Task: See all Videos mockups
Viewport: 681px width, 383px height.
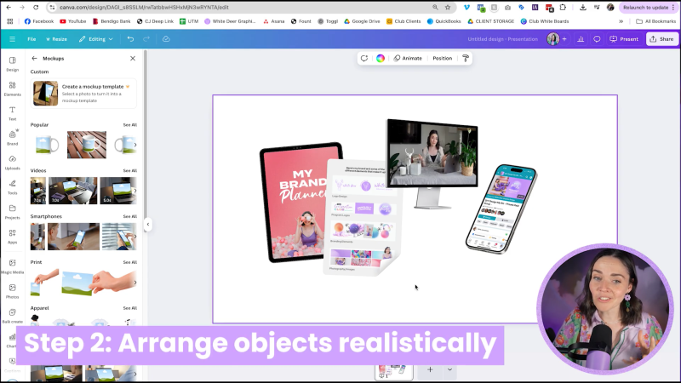Action: (x=130, y=171)
